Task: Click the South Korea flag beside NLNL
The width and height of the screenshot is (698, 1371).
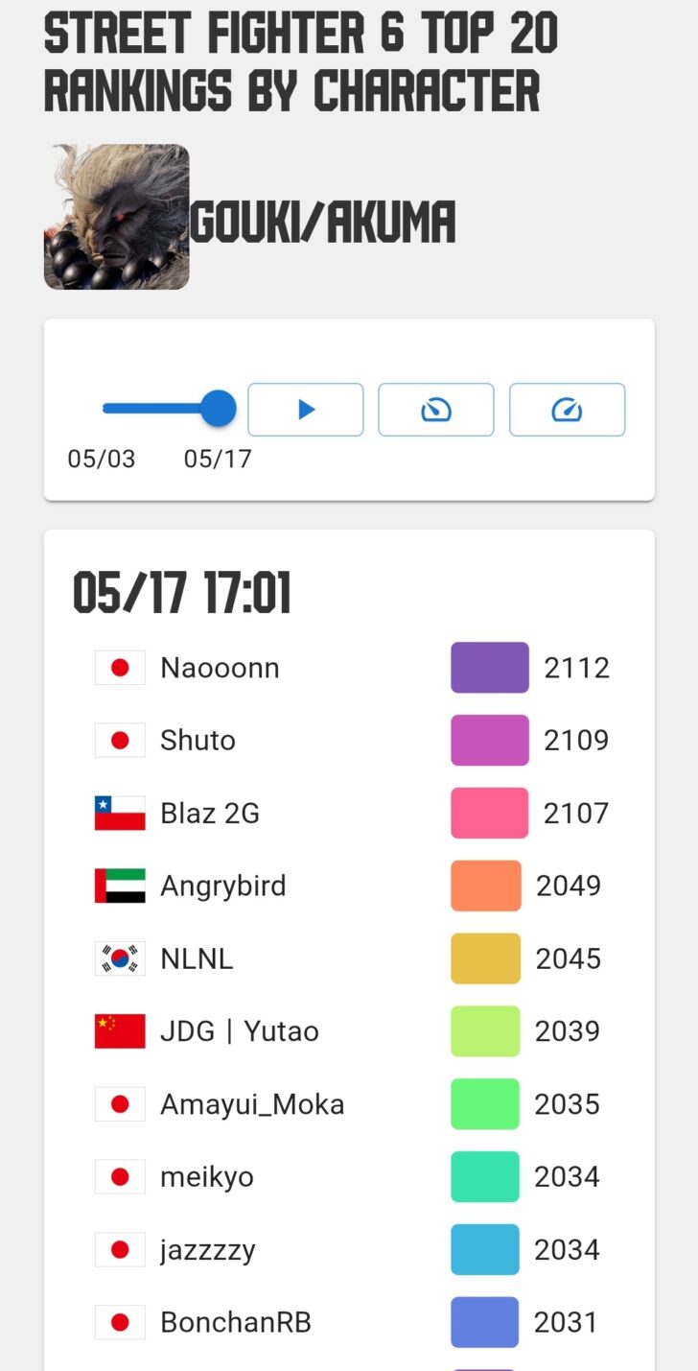Action: 120,958
